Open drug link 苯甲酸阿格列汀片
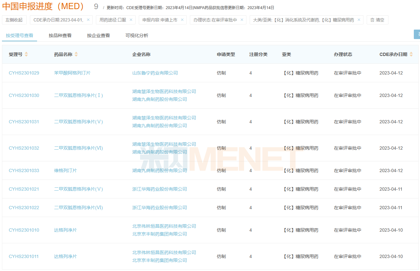Screen dimensions: 420x271 pyautogui.click(x=72, y=73)
